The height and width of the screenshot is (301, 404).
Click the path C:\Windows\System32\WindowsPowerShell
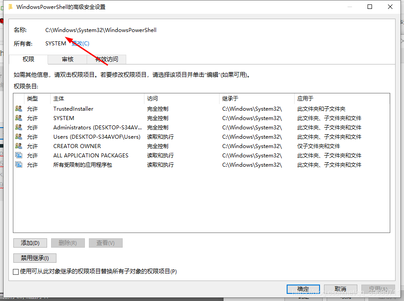click(101, 30)
